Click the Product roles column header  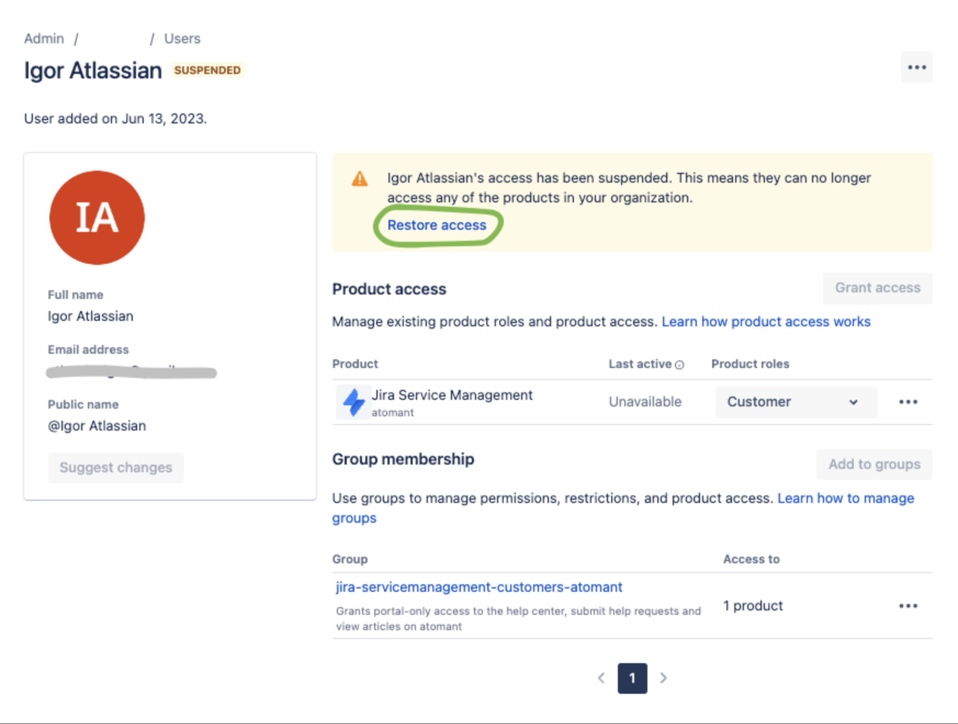coord(750,364)
